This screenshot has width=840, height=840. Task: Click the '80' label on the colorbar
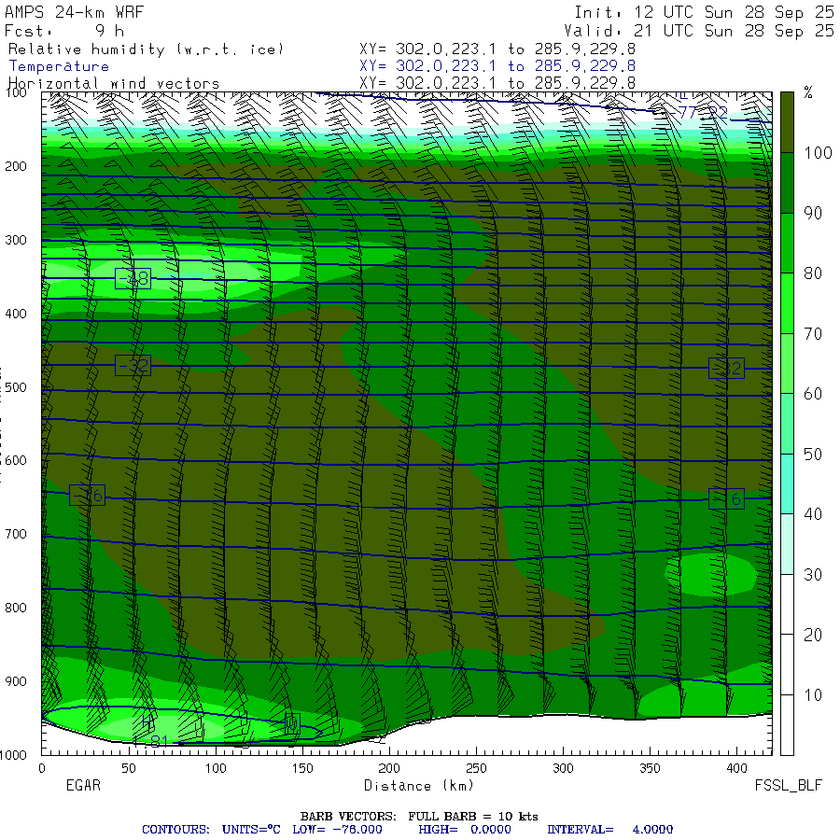pos(813,273)
